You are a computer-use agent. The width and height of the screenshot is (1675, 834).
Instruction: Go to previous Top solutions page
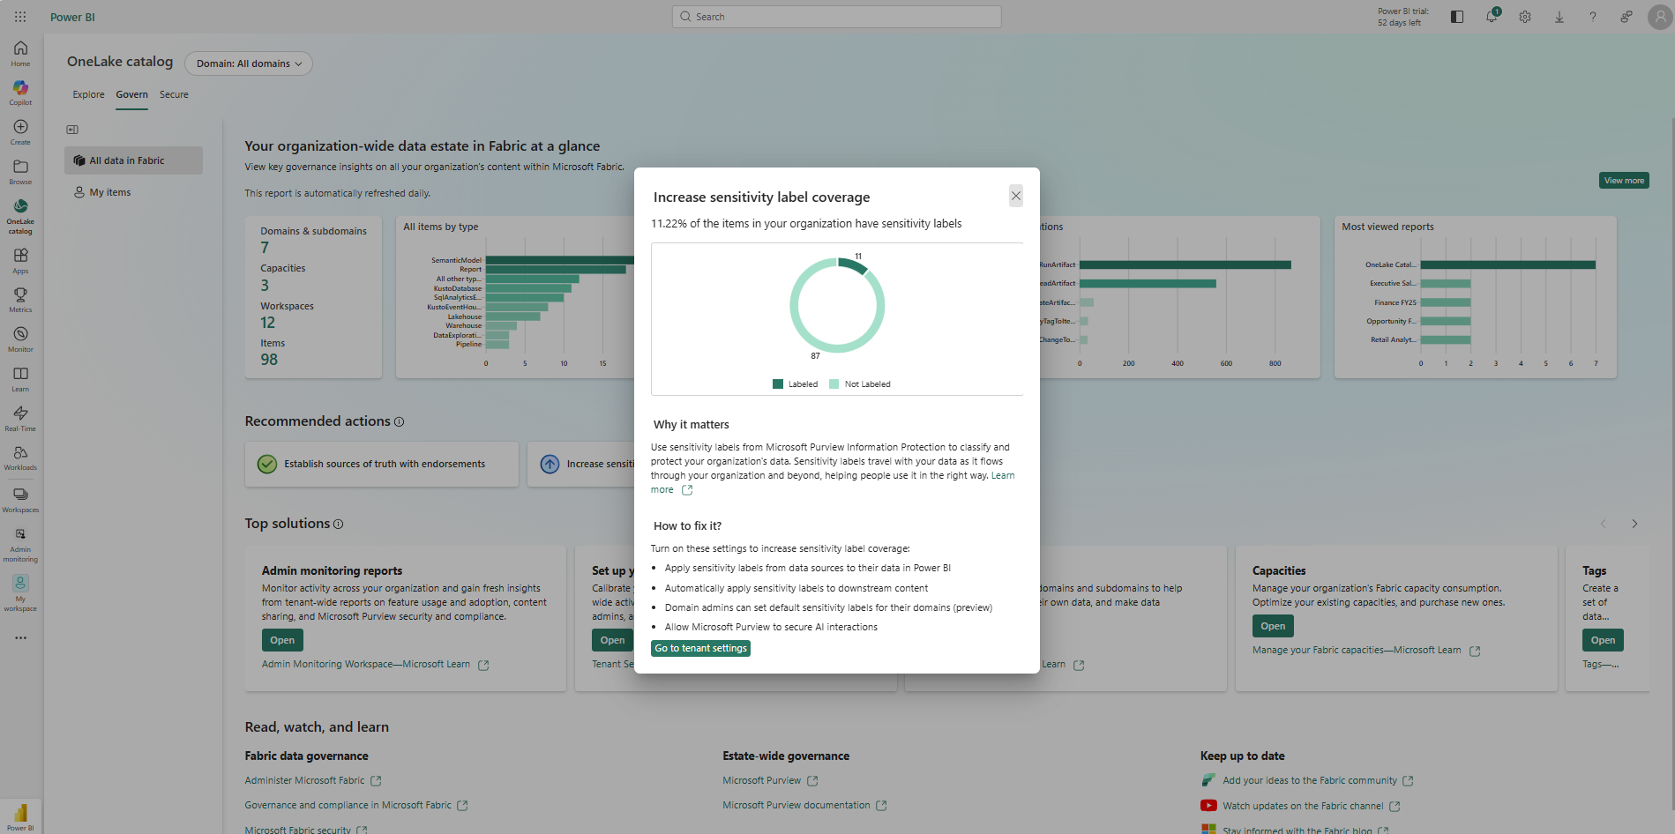(x=1604, y=524)
